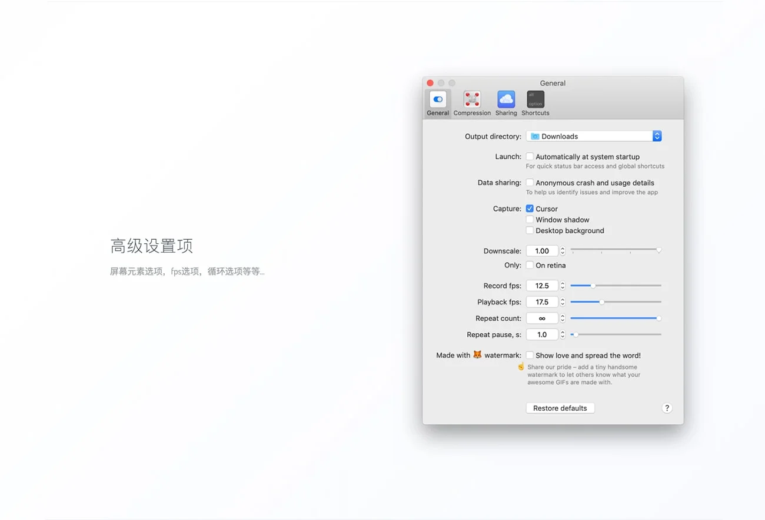765x520 pixels.
Task: Click the Repeat count input field
Action: click(x=542, y=318)
